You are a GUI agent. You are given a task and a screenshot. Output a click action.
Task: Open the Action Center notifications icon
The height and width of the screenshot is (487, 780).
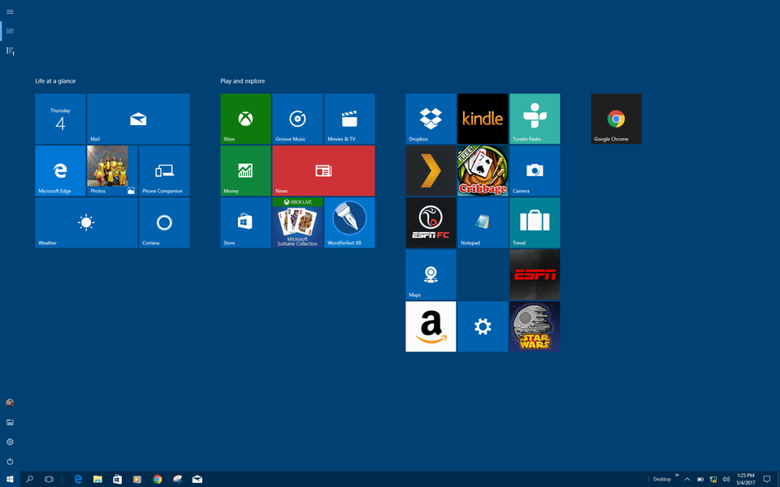[x=766, y=479]
